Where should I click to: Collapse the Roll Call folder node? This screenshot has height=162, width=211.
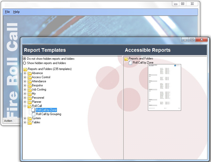[x=25, y=106]
